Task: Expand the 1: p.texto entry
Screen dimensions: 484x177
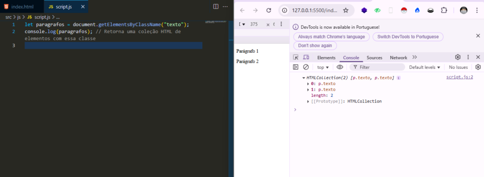Action: point(308,90)
